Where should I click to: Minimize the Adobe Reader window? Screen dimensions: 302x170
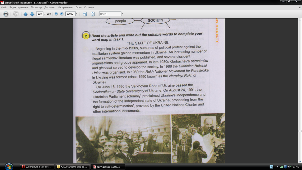pos(283,2)
